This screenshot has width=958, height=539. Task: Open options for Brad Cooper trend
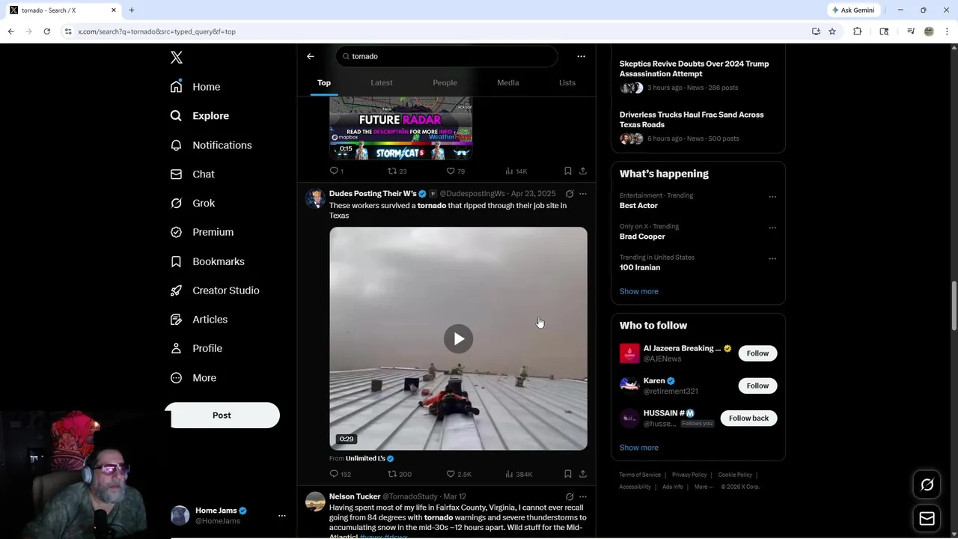772,228
